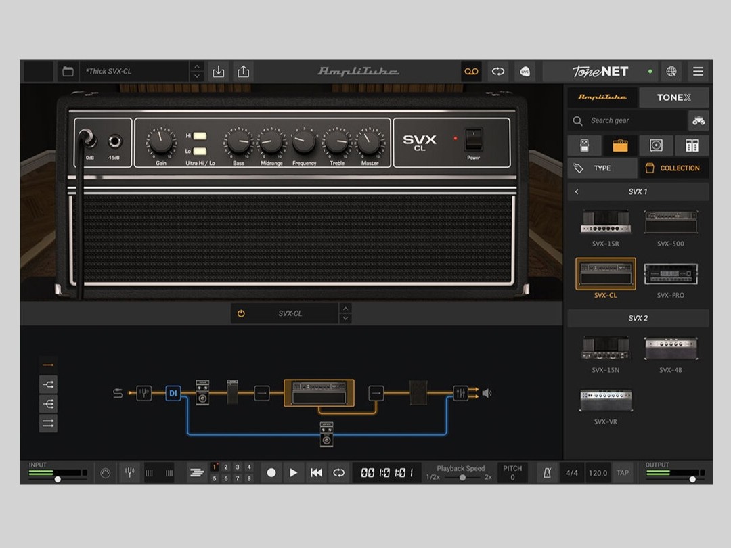Image resolution: width=731 pixels, height=548 pixels.
Task: Collapse the SVX 1 collection section
Action: (x=577, y=191)
